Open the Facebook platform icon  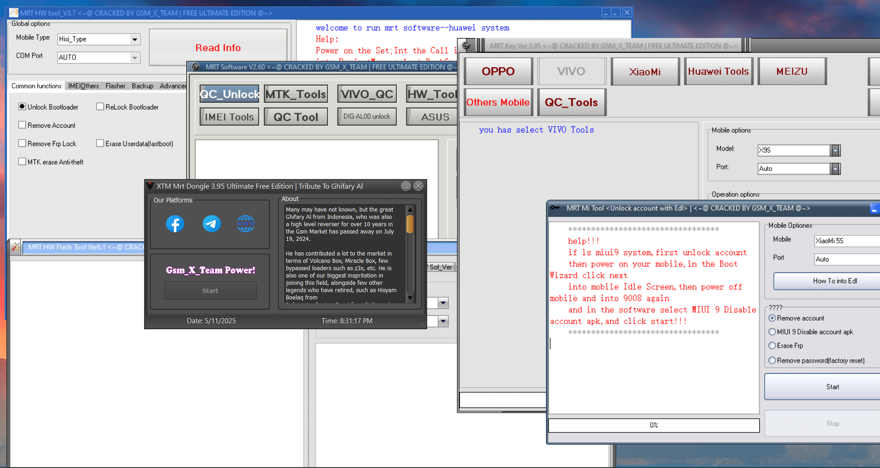[x=175, y=224]
